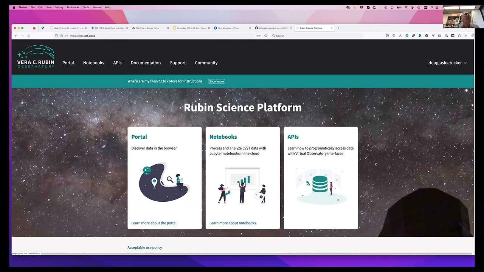Open the Firefox downloads icon
Viewport: 484px width, 272px height.
[400, 36]
